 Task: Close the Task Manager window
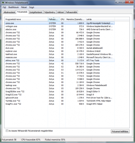(129, 2)
